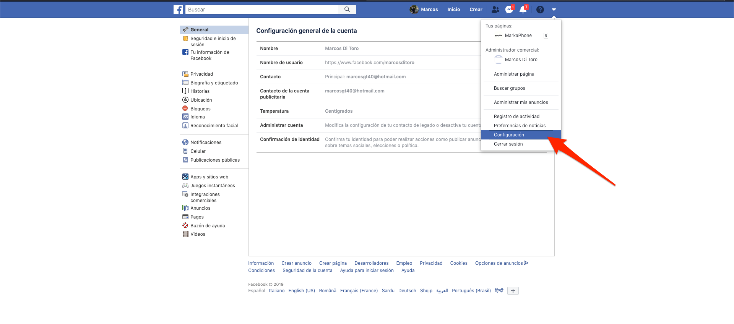Viewport: 734px width, 324px height.
Task: Open Marcos profile picture in header
Action: tap(414, 10)
